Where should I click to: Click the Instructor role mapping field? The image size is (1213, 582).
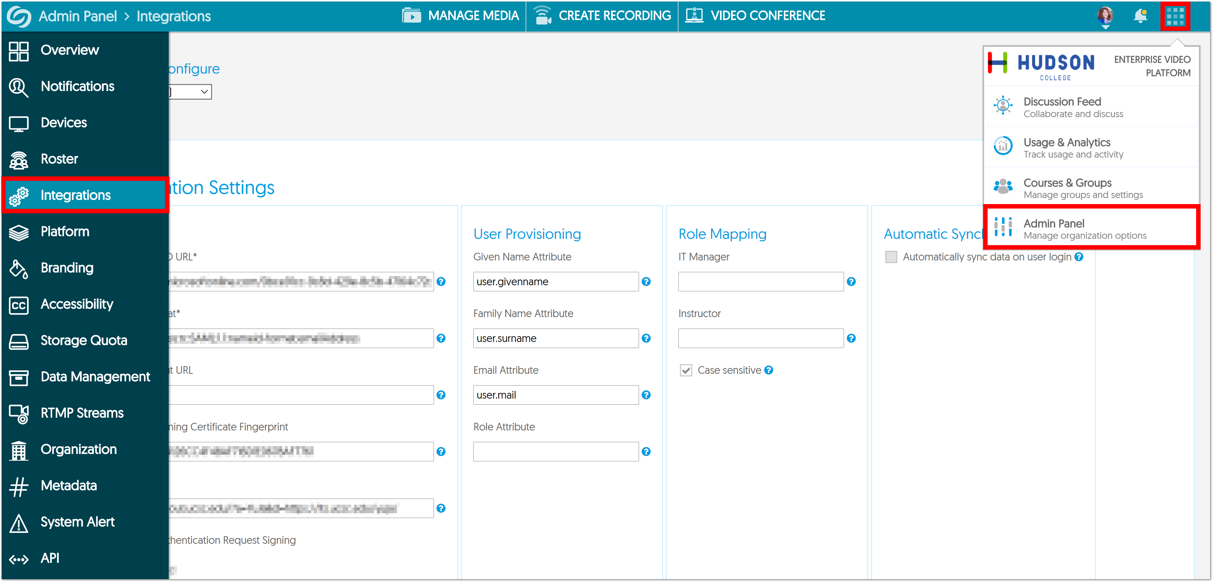[x=761, y=338]
